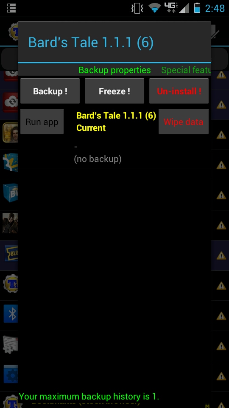
Task: Tap the Bluetooth app icon in background list
Action: click(x=11, y=314)
